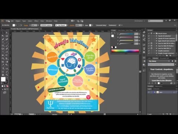Select the Magic Wand tool
The width and height of the screenshot is (178, 134).
(x=3, y=36)
